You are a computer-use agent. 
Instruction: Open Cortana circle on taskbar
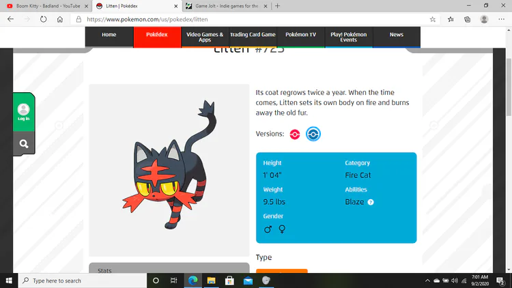pos(156,280)
